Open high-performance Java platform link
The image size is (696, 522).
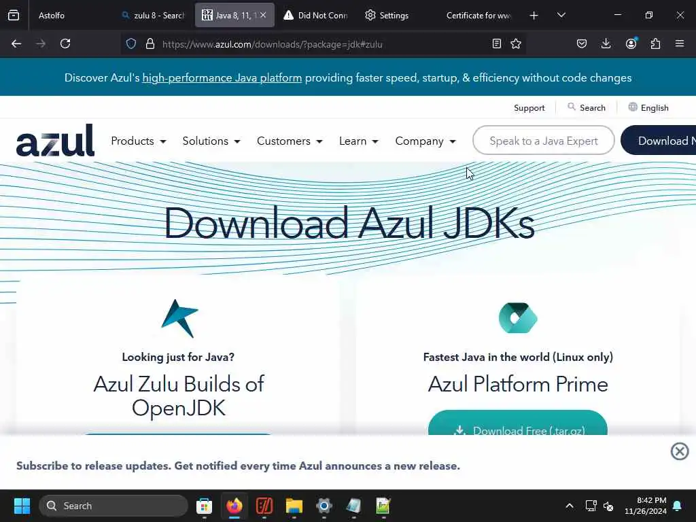(222, 77)
